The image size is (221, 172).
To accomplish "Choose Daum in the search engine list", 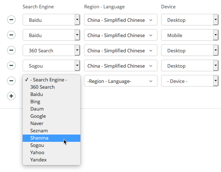I will click(37, 109).
